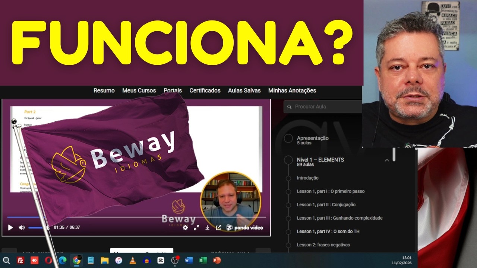Click the 01:35 / 06:37 time display

[67, 227]
